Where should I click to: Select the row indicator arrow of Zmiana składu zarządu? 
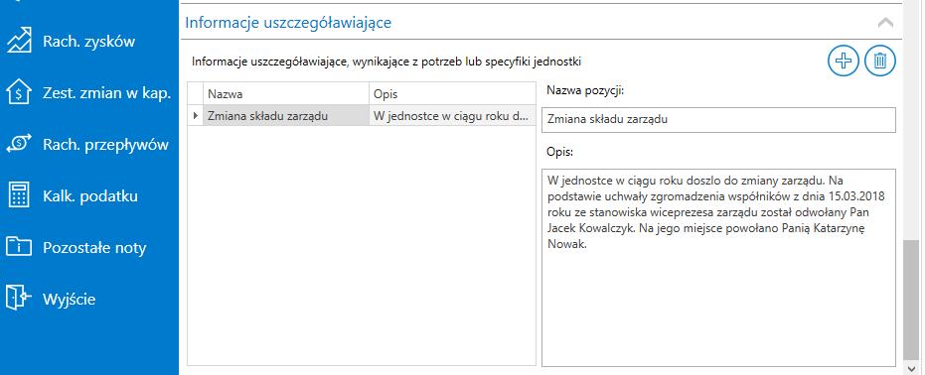196,116
